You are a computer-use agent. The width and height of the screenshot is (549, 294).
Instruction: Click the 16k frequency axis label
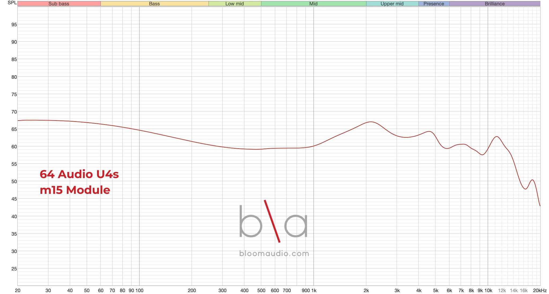pyautogui.click(x=524, y=291)
